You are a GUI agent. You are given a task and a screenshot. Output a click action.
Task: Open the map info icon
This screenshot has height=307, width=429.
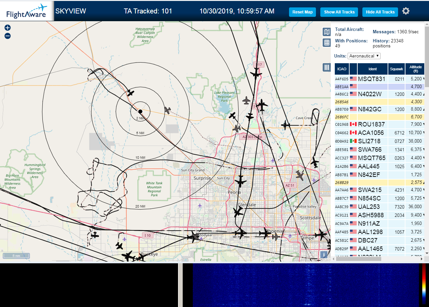[324, 255]
